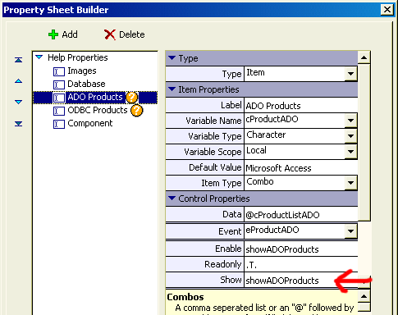Click the Delete button label

pyautogui.click(x=132, y=34)
